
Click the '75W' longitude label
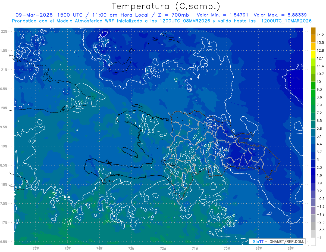pyautogui.click(x=67, y=248)
